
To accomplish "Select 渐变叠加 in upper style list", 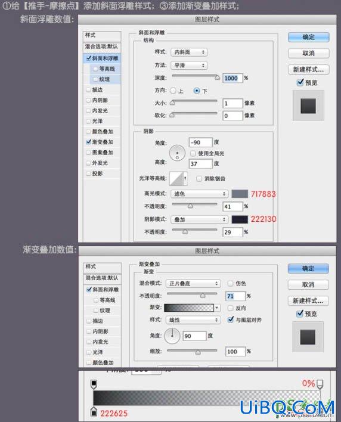I will [103, 142].
